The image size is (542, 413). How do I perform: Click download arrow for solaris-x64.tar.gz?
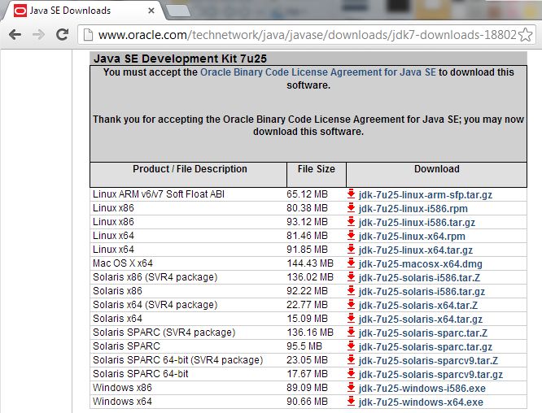pos(352,319)
